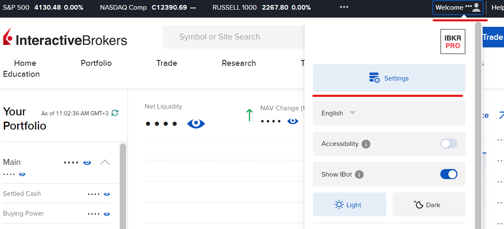This screenshot has height=229, width=504.
Task: Open the Research menu
Action: click(x=239, y=63)
